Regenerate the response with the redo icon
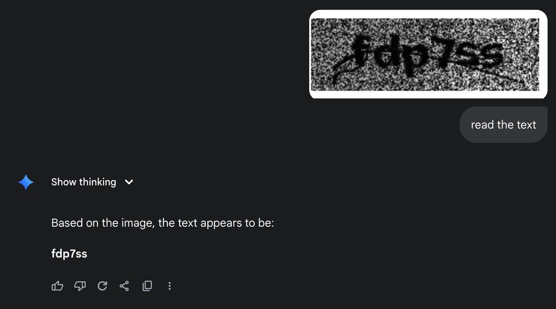The image size is (556, 309). click(102, 286)
